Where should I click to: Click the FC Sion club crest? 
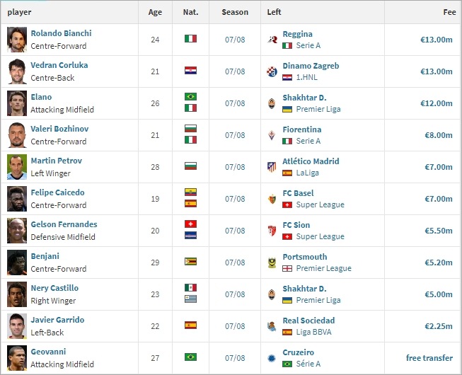pos(272,231)
